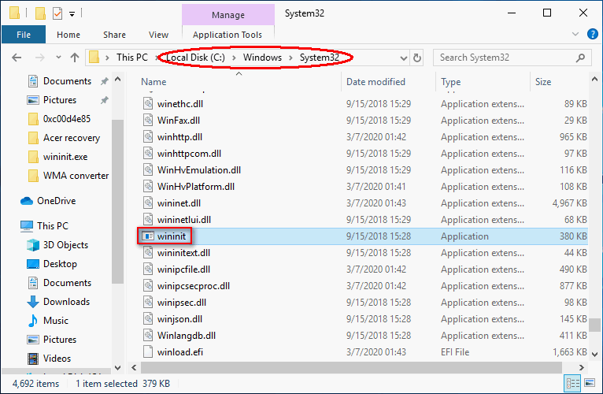
Task: Open Explorer help via question mark icon
Action: 592,34
